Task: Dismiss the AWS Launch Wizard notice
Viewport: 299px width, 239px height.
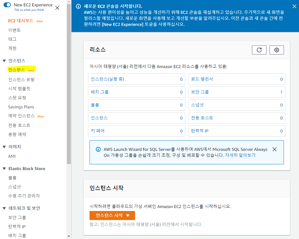Action: pyautogui.click(x=275, y=149)
